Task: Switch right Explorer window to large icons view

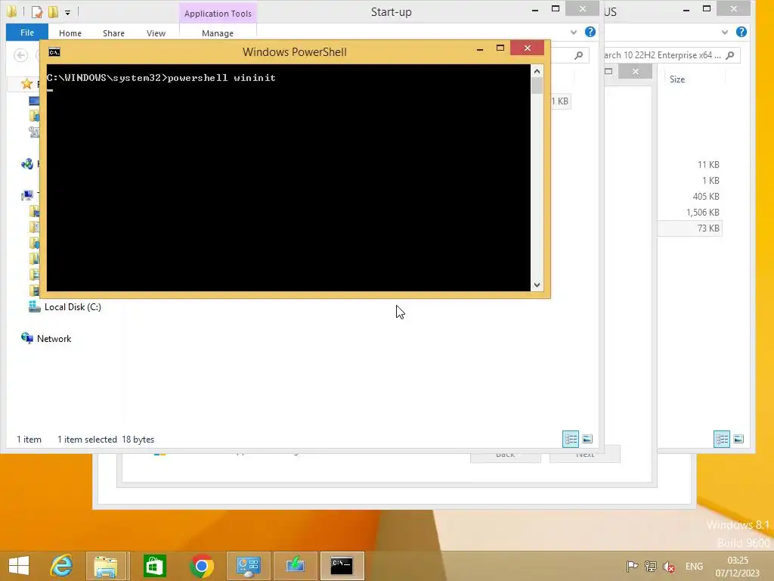Action: tap(738, 440)
